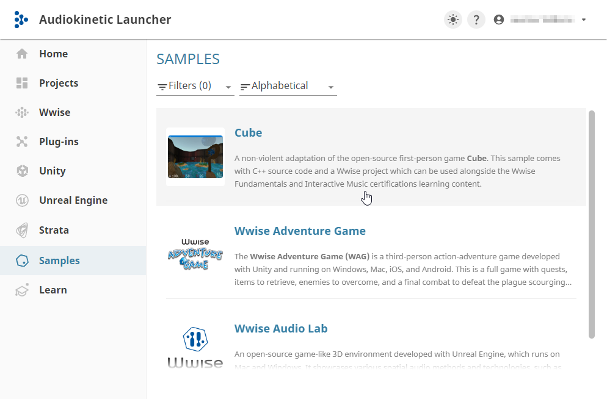The height and width of the screenshot is (399, 607).
Task: Click the Home house icon
Action: click(x=22, y=54)
